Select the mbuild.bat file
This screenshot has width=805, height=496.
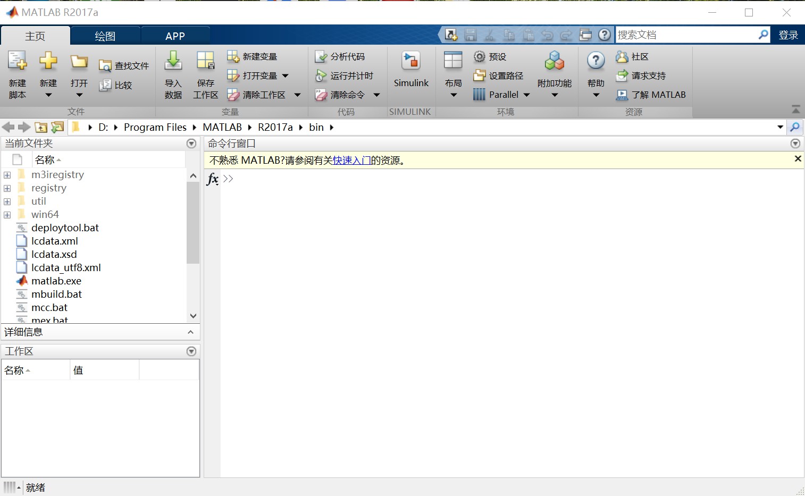click(x=57, y=294)
